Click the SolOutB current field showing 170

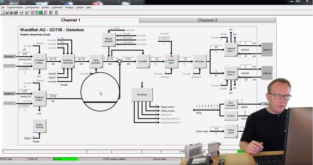[x=246, y=80]
